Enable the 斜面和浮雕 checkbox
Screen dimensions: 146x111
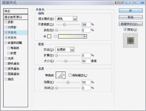(6, 43)
